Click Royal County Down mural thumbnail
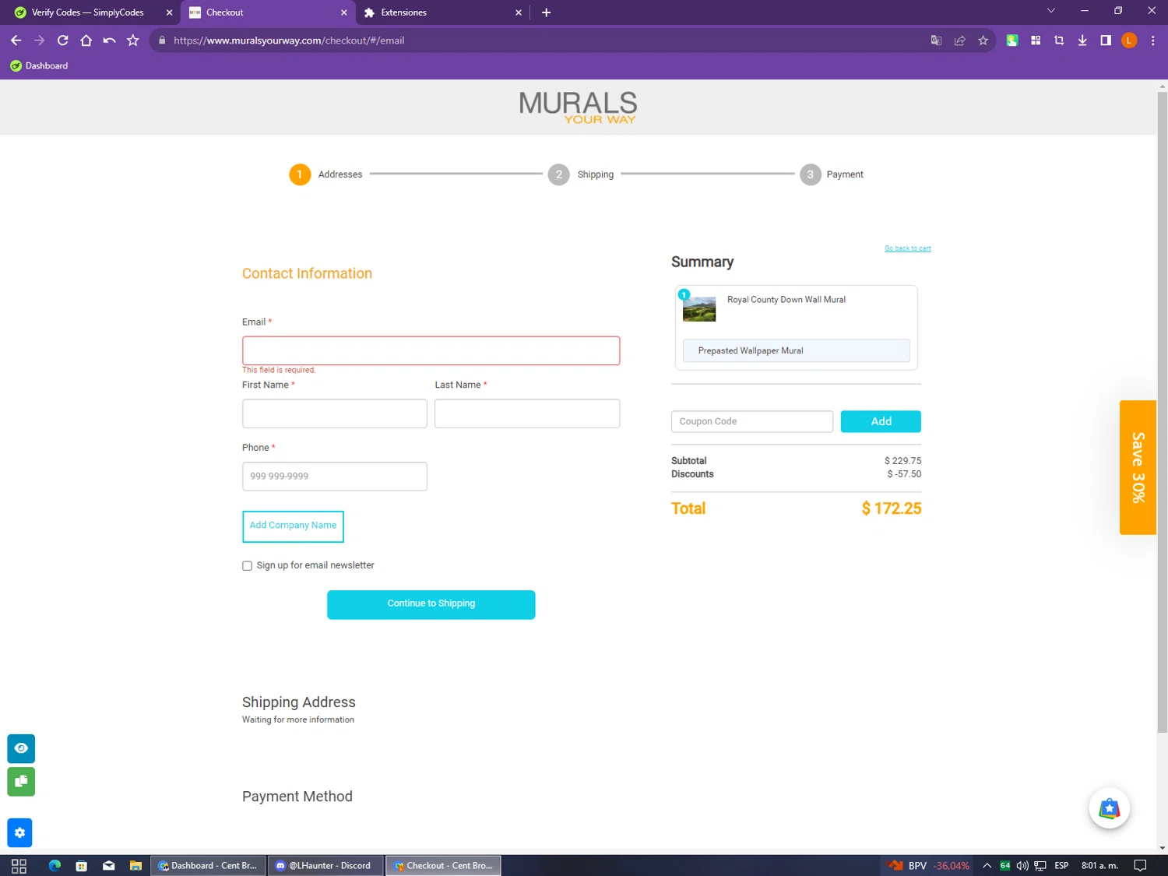 (x=699, y=309)
